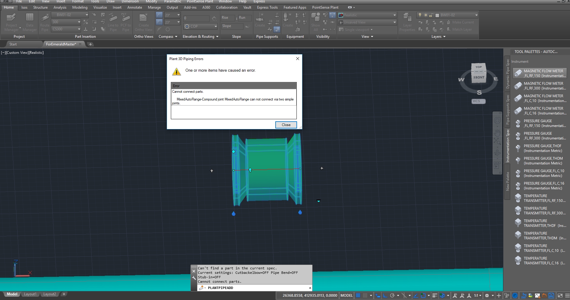Open the visual style dropdown showing Realistic
Image resolution: width=570 pixels, height=300 pixels.
(x=394, y=15)
